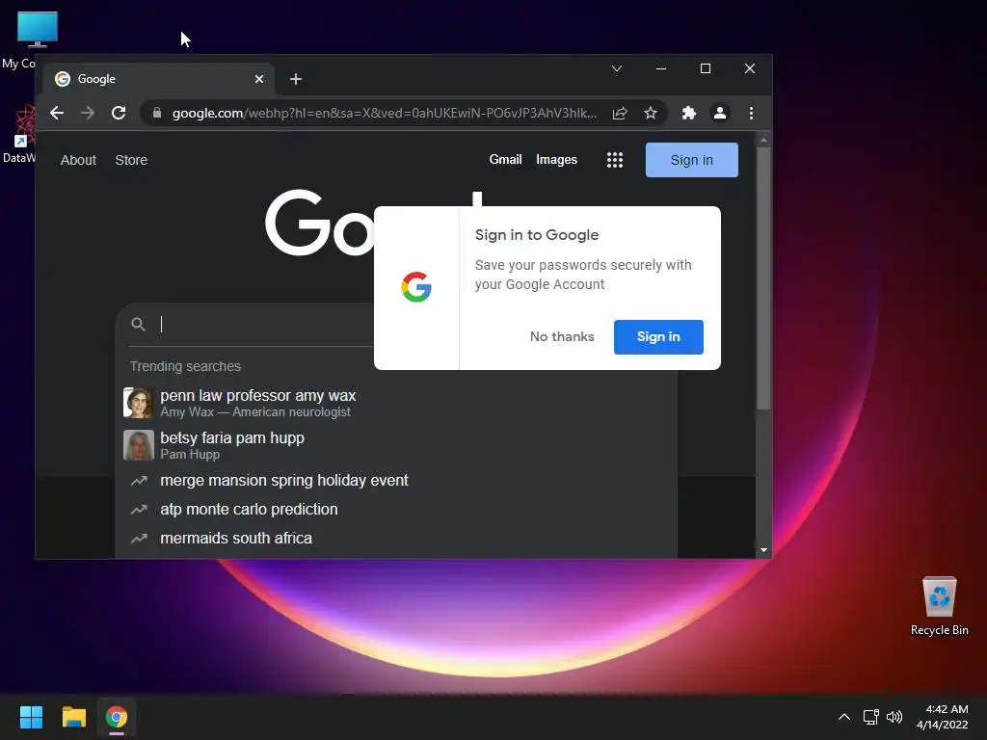Click the Sign in button in page header
This screenshot has width=987, height=740.
[692, 160]
